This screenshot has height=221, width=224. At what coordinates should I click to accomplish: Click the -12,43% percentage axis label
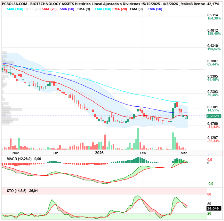point(214,127)
